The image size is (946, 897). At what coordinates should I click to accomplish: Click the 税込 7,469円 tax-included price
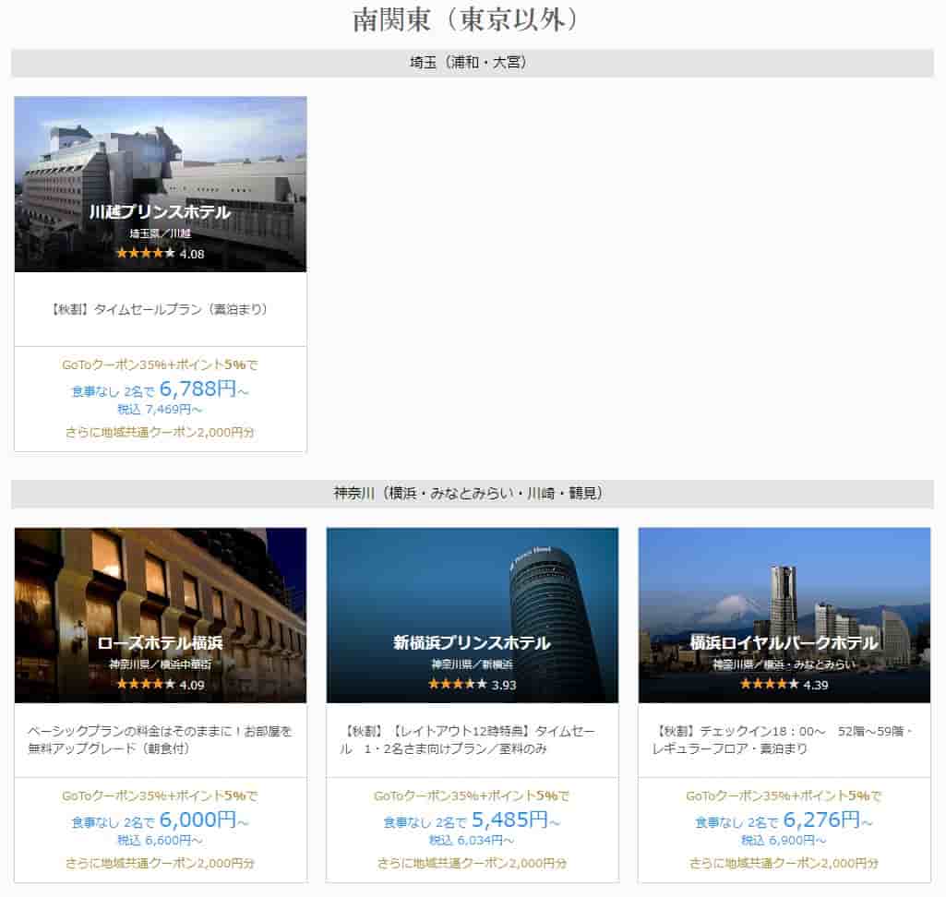(160, 410)
